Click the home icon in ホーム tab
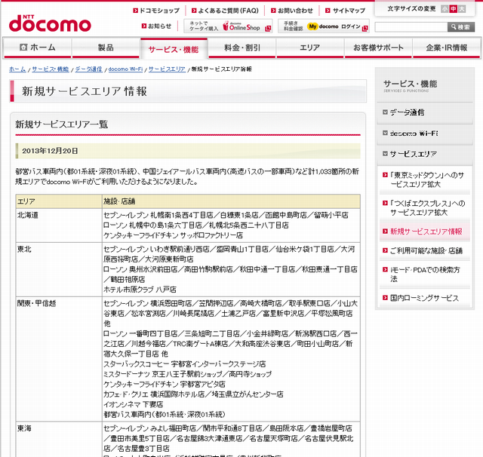 point(23,48)
